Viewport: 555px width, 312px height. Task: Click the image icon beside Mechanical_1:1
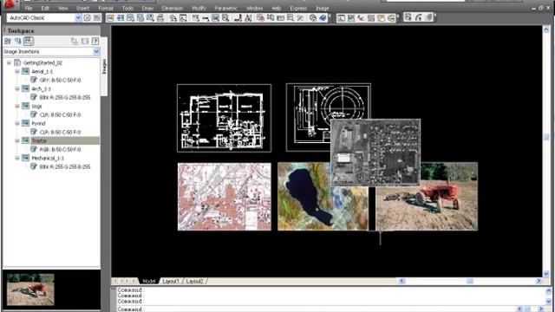pos(25,158)
